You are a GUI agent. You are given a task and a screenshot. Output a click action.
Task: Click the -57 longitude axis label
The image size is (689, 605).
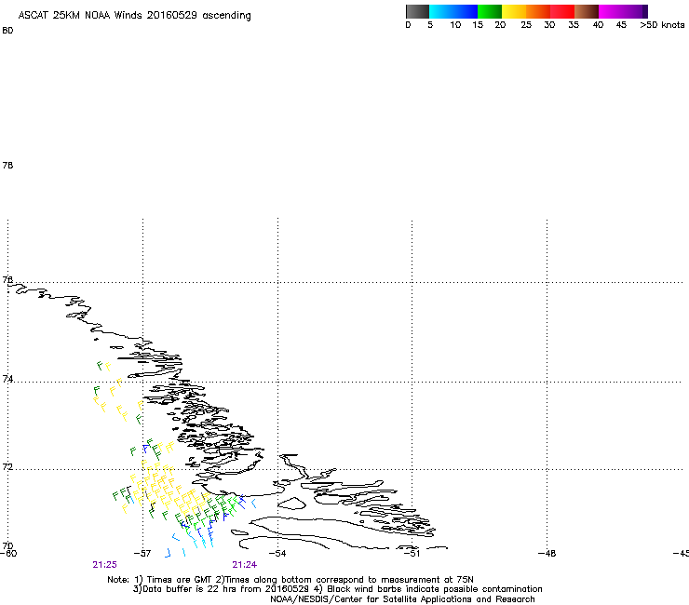[142, 553]
